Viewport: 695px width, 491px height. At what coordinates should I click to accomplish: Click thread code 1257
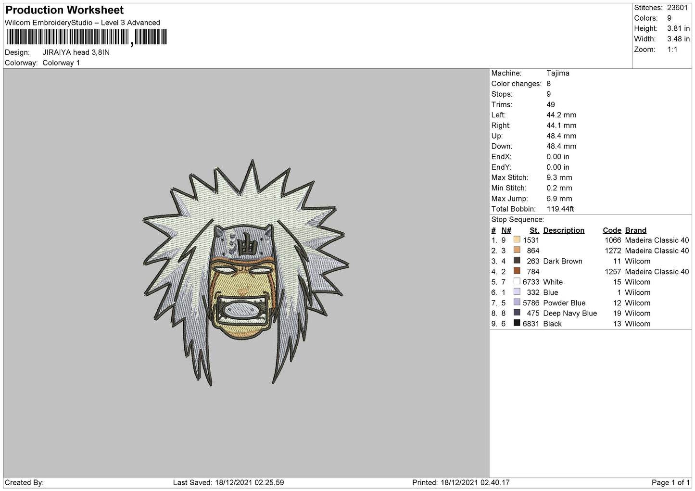613,272
